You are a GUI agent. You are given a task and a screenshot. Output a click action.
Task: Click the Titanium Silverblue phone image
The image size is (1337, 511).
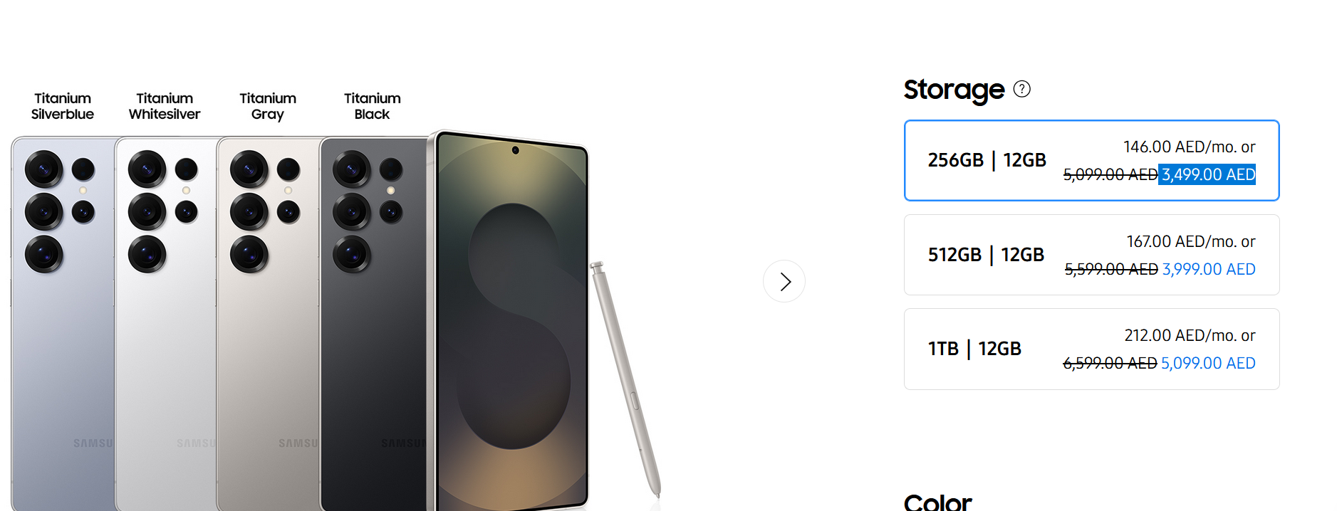pyautogui.click(x=63, y=324)
